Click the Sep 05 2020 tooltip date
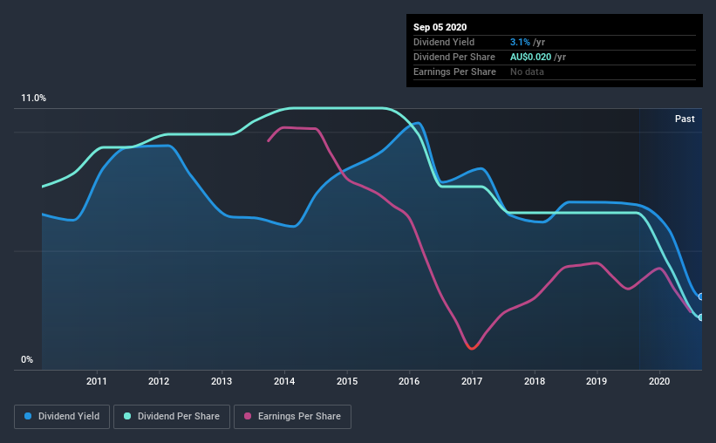The image size is (716, 443). tap(440, 27)
